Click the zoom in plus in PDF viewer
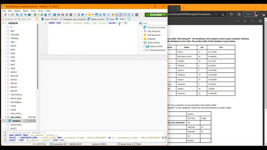Screen dimensions: 267x150 (245, 21)
